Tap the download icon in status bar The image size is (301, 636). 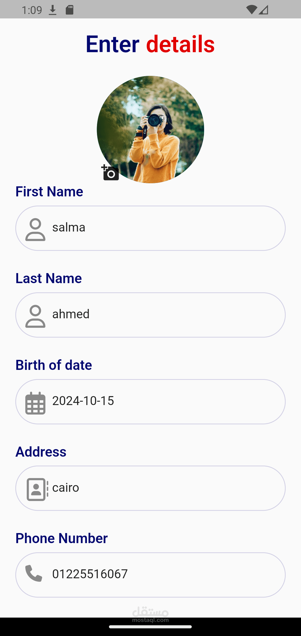tap(53, 10)
